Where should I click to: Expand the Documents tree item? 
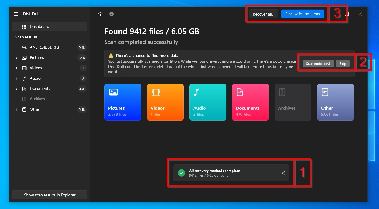(16, 89)
